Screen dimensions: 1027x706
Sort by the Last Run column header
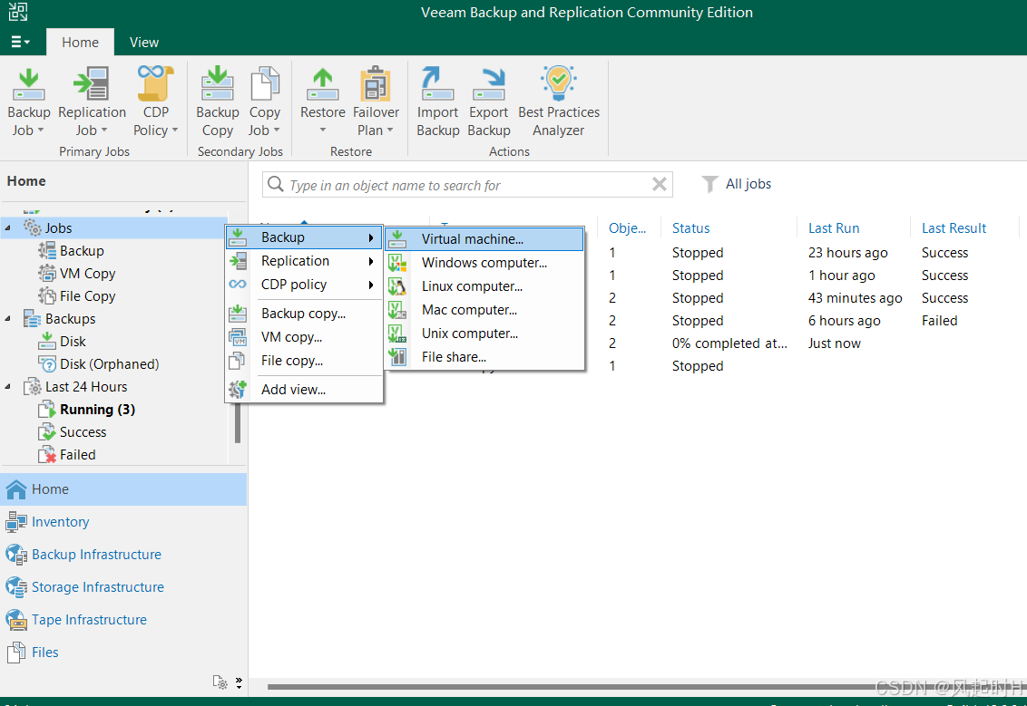click(833, 228)
